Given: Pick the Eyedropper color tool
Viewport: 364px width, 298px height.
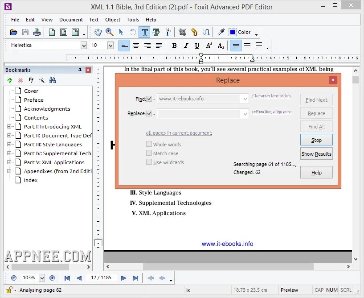Looking at the screenshot, I should tap(221, 32).
